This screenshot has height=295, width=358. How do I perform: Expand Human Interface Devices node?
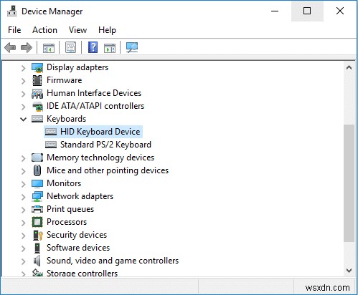[x=23, y=94]
